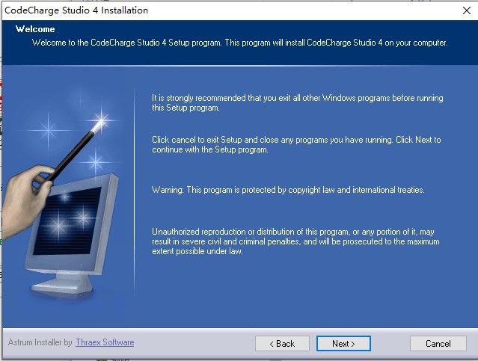Click the "strongly recommended" paragraph text
Viewport: 478px width, 361px height.
[297, 103]
